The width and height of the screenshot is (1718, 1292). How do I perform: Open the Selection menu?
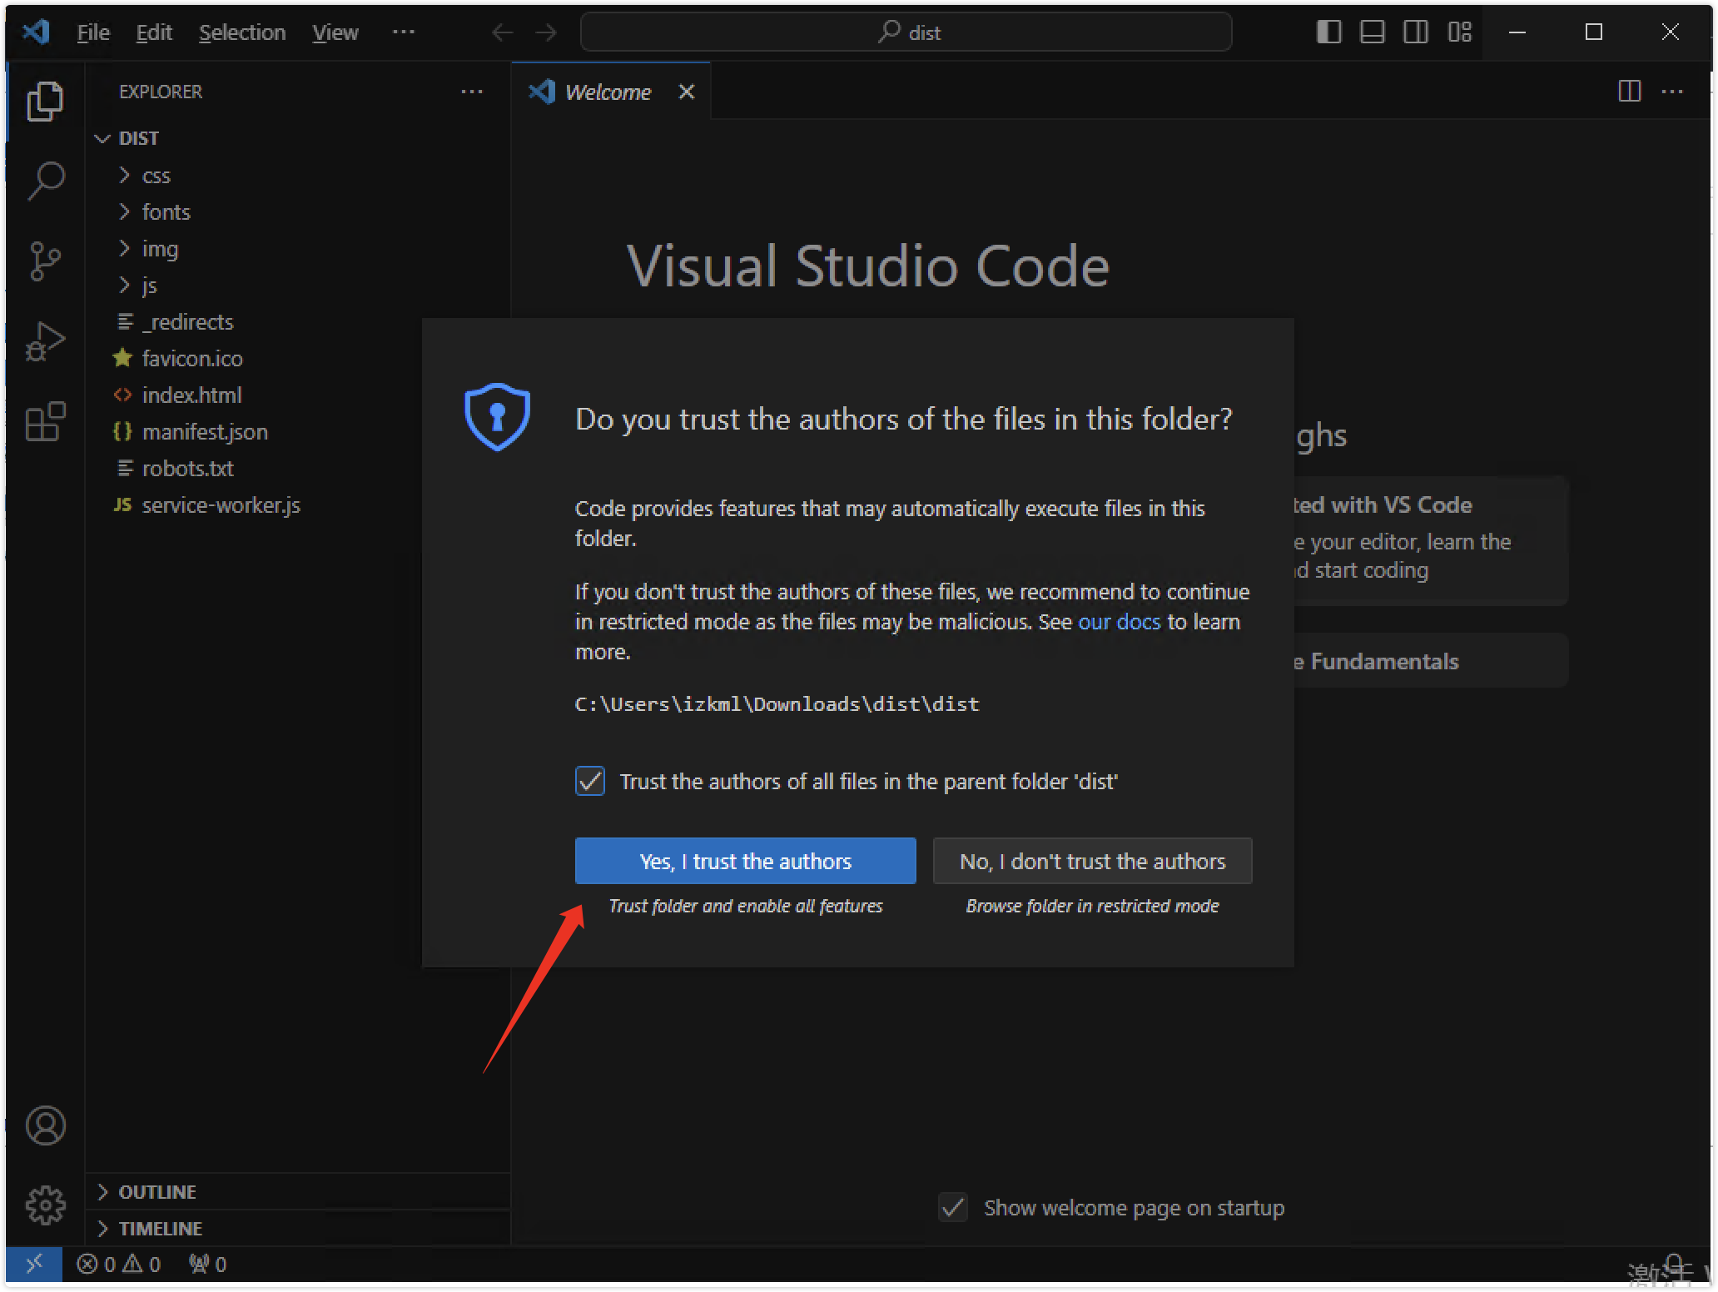[241, 32]
